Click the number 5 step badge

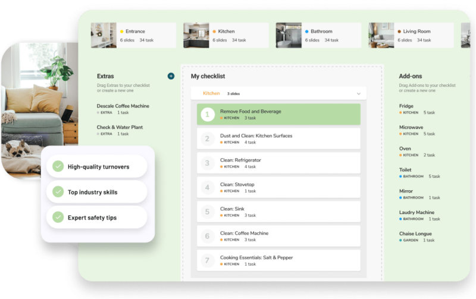pyautogui.click(x=207, y=212)
